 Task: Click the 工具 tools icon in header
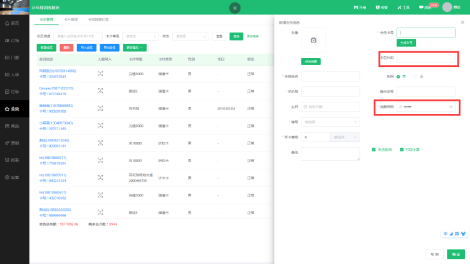click(x=404, y=8)
